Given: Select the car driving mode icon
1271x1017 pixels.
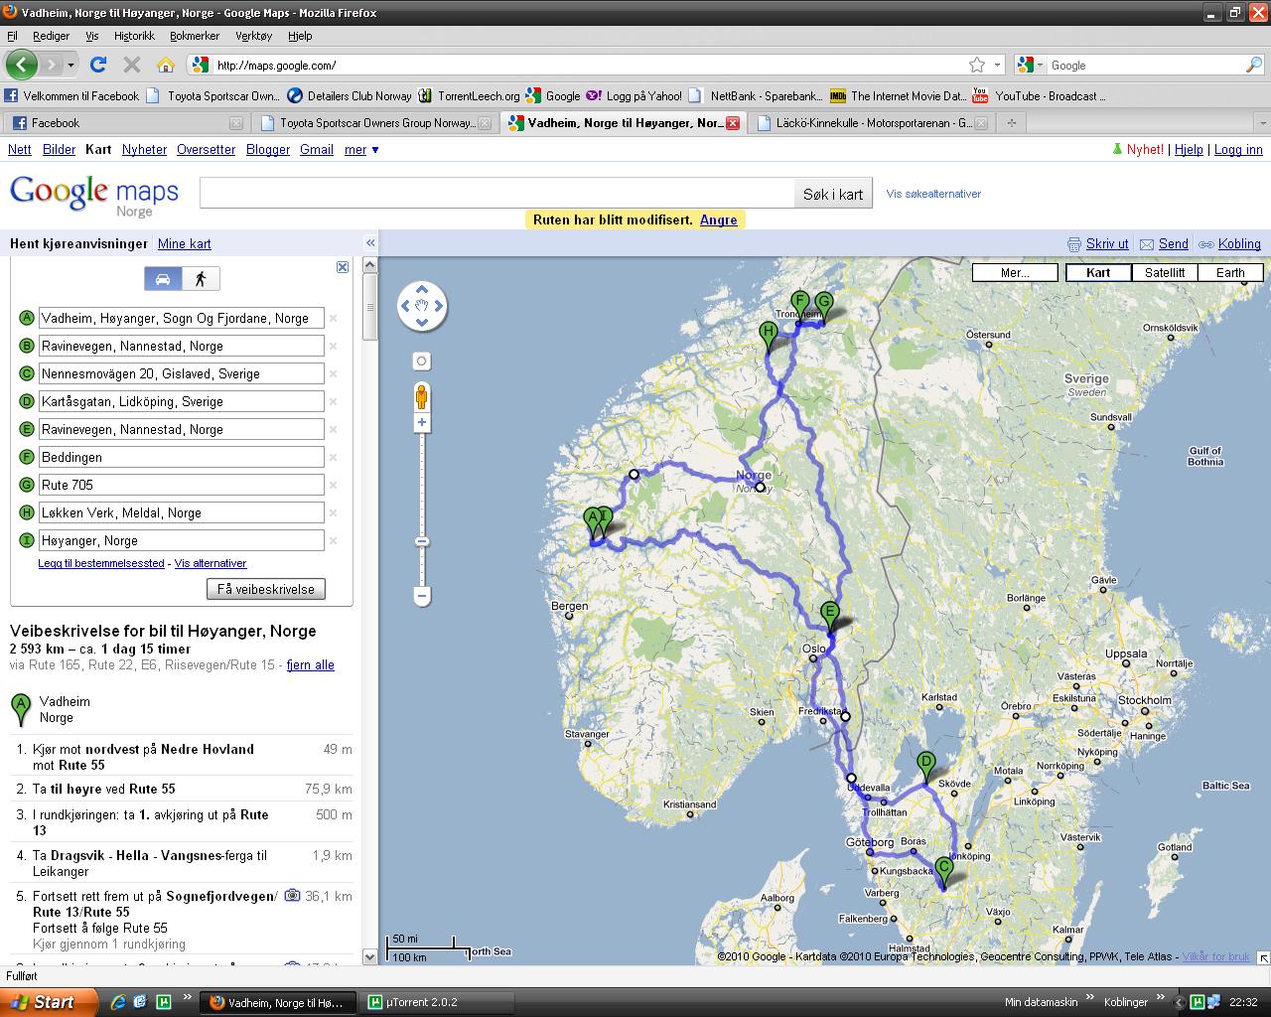Looking at the screenshot, I should pyautogui.click(x=163, y=279).
